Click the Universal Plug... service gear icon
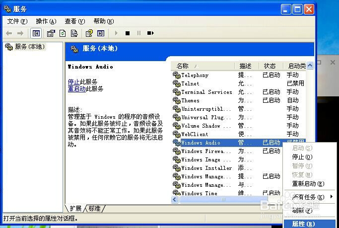339x228 pixels. 177,117
